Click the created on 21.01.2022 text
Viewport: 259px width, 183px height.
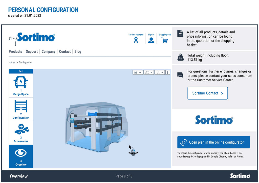click(25, 15)
